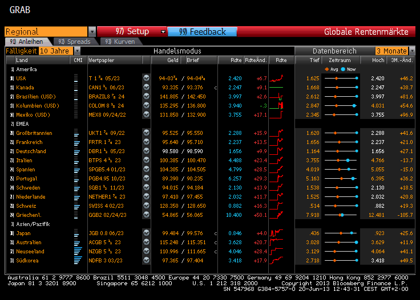Click the CMI bars for Neuseeland
This screenshot has height=300, width=420.
(78, 252)
